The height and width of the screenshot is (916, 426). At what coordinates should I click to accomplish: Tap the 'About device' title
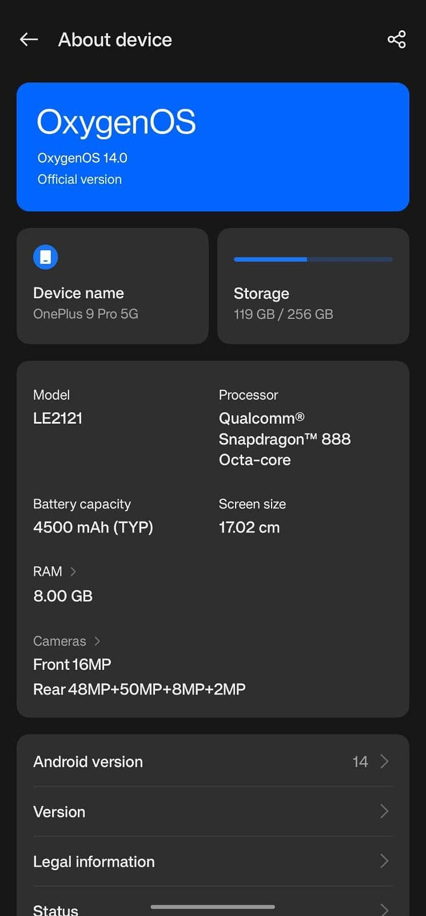pyautogui.click(x=115, y=40)
